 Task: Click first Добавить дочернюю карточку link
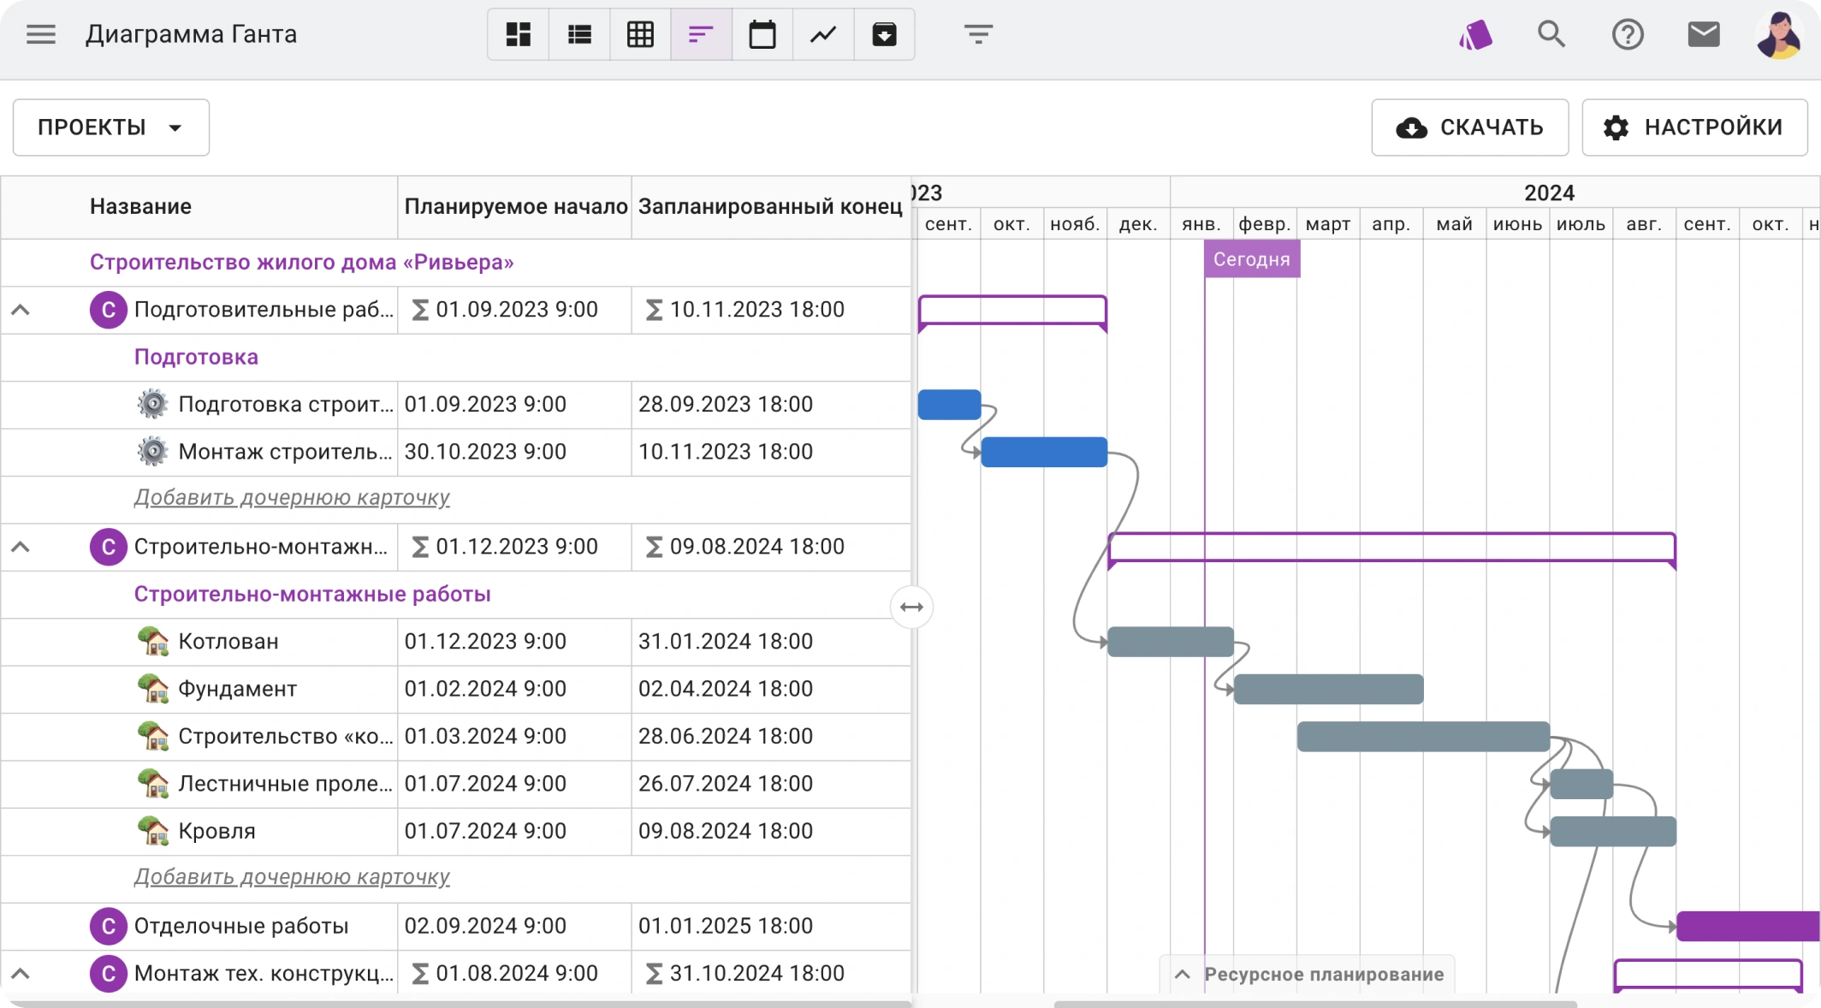[291, 497]
